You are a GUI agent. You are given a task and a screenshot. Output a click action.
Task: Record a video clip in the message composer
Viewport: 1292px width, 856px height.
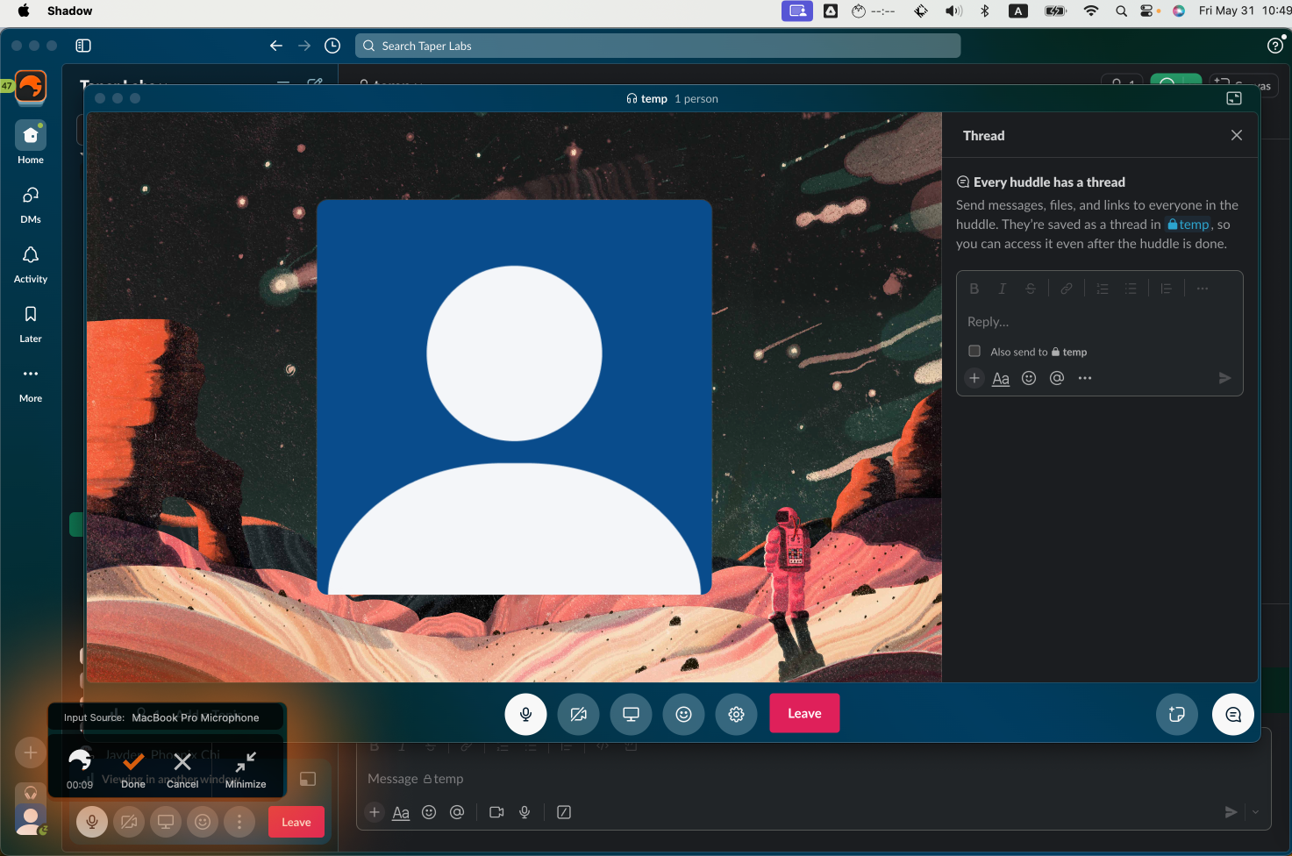click(x=496, y=812)
